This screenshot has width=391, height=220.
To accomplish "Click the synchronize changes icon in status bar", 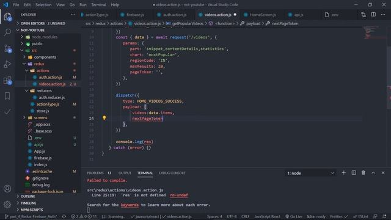I will (64, 216).
